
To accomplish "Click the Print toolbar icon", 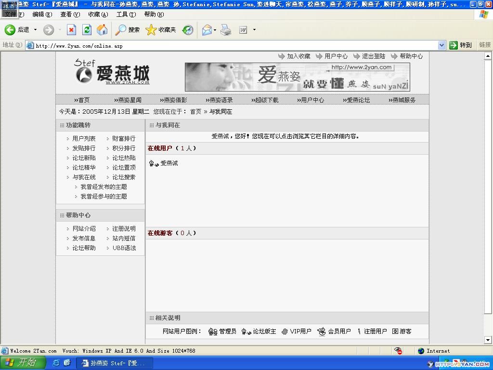I will point(226,30).
